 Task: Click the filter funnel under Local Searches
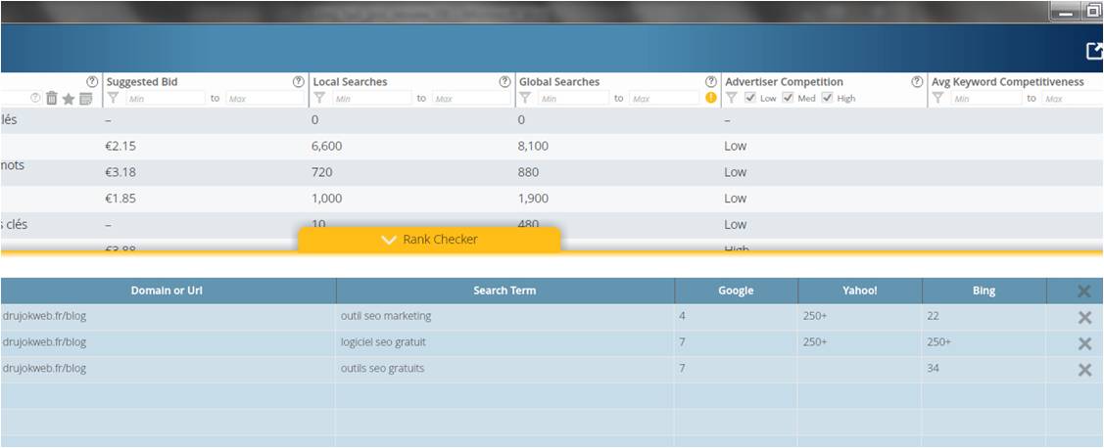pos(319,98)
